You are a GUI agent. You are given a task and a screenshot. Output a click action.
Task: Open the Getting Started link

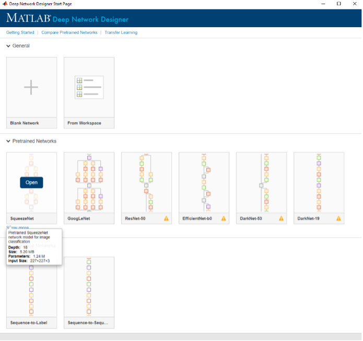[20, 32]
